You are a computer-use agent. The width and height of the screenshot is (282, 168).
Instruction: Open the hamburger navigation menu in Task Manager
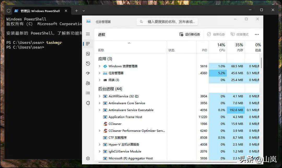pyautogui.click(x=88, y=34)
